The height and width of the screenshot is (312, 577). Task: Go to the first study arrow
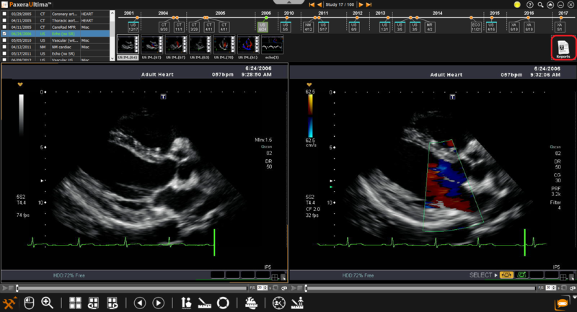click(311, 4)
